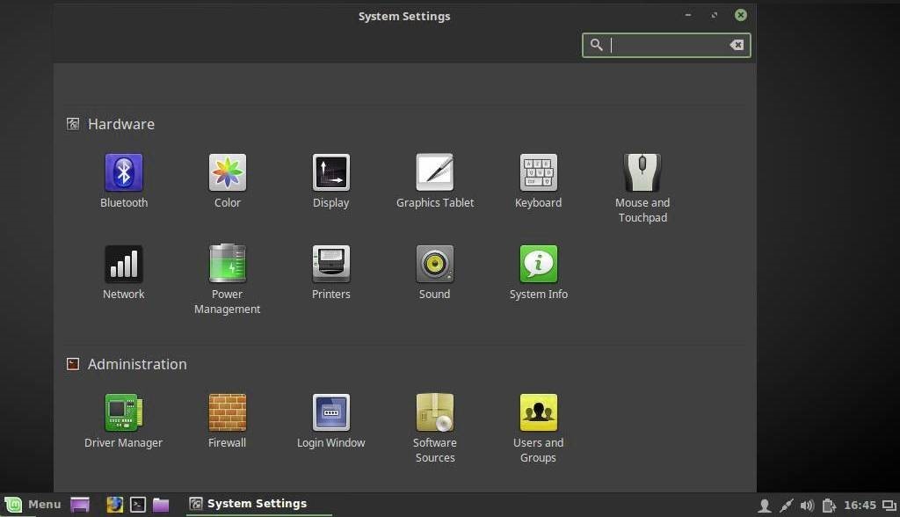Click the Hardware section heading
Image resolution: width=900 pixels, height=517 pixels.
[x=121, y=124]
